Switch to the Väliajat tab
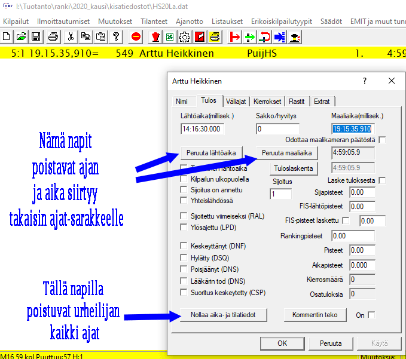This screenshot has height=359, width=406. tap(237, 102)
